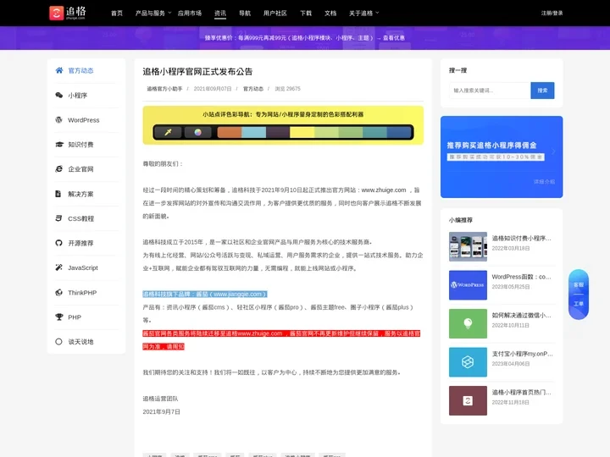Click the 注册/登录 link
The height and width of the screenshot is (457, 610).
coord(552,14)
